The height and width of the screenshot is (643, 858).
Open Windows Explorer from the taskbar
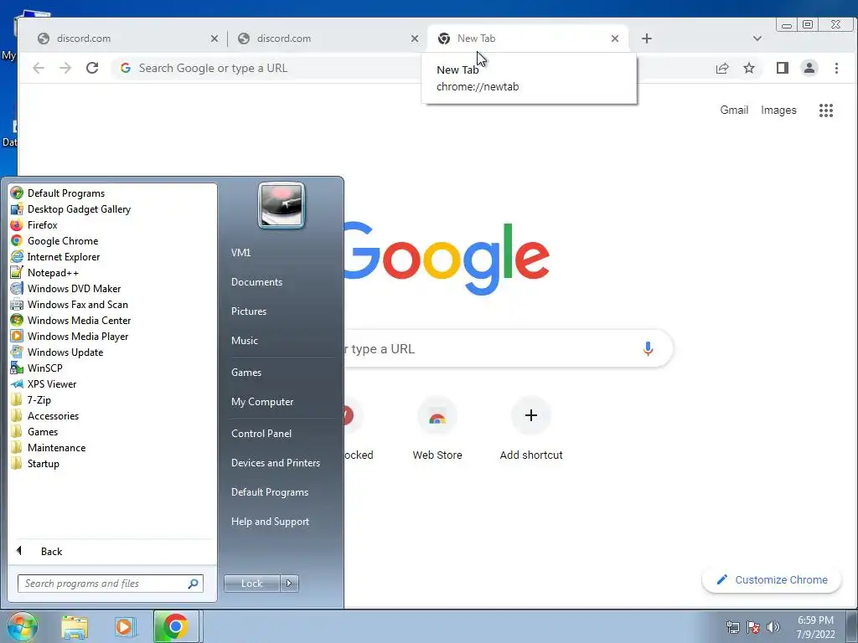pos(75,627)
